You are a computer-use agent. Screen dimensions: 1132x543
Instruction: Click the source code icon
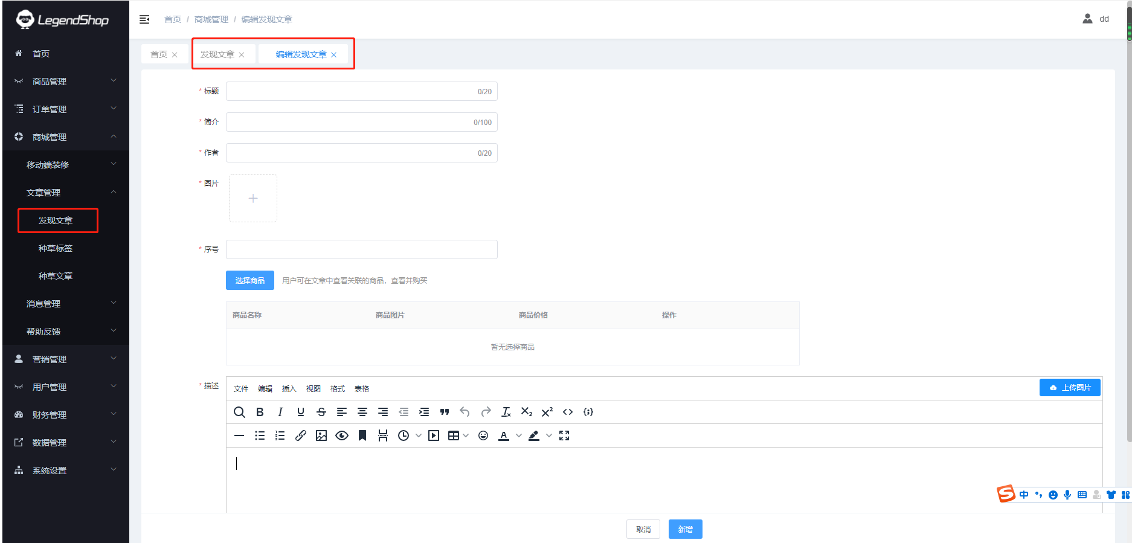pyautogui.click(x=568, y=412)
